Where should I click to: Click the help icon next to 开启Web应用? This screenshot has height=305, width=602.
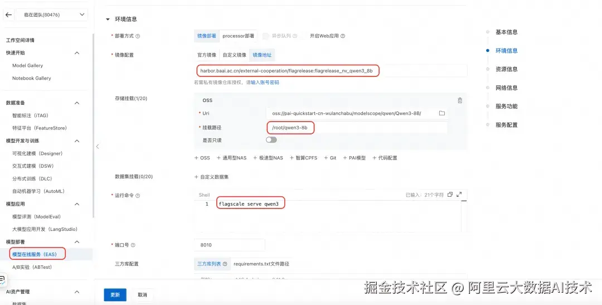point(343,36)
